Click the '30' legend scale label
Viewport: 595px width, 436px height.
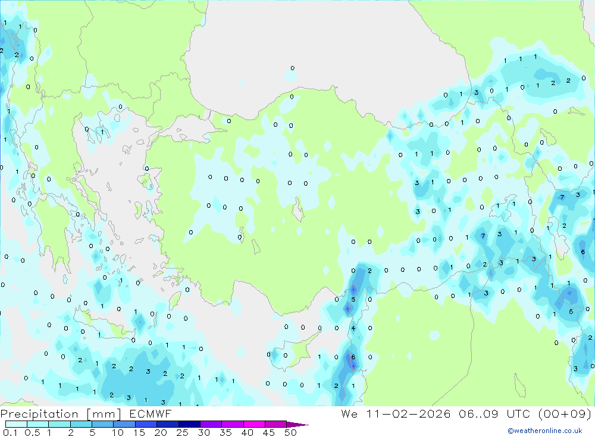(x=204, y=432)
